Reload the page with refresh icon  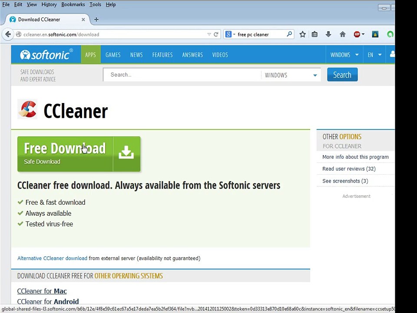point(216,34)
